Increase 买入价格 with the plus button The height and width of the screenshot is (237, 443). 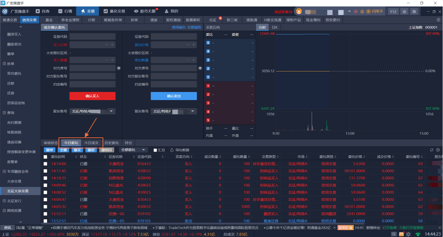(112, 45)
